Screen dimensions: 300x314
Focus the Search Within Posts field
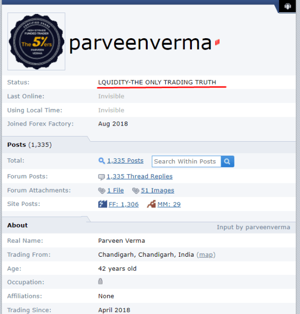pyautogui.click(x=186, y=161)
